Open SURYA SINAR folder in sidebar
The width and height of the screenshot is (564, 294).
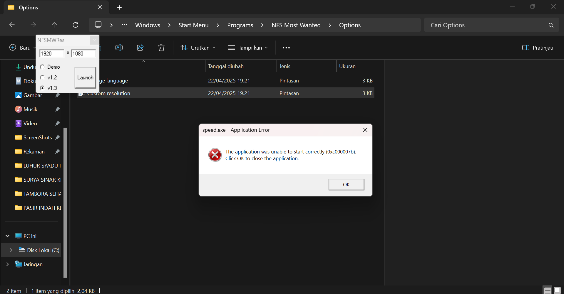[38, 180]
